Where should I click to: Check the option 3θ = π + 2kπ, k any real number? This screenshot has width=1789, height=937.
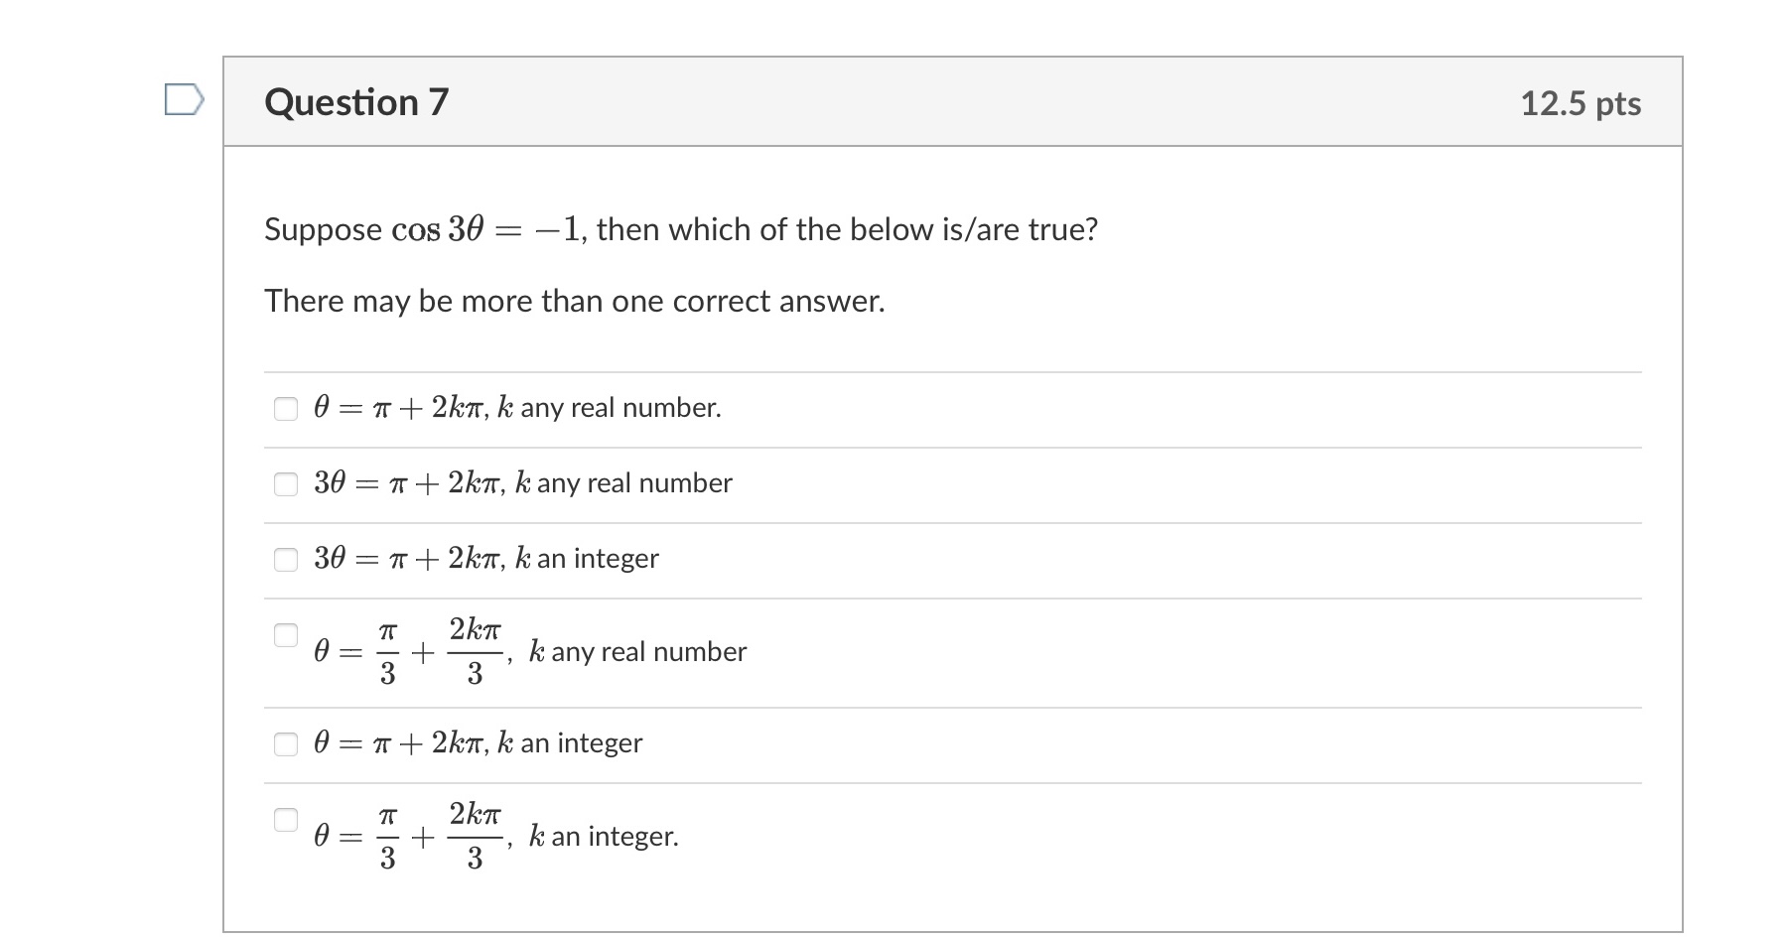(285, 483)
